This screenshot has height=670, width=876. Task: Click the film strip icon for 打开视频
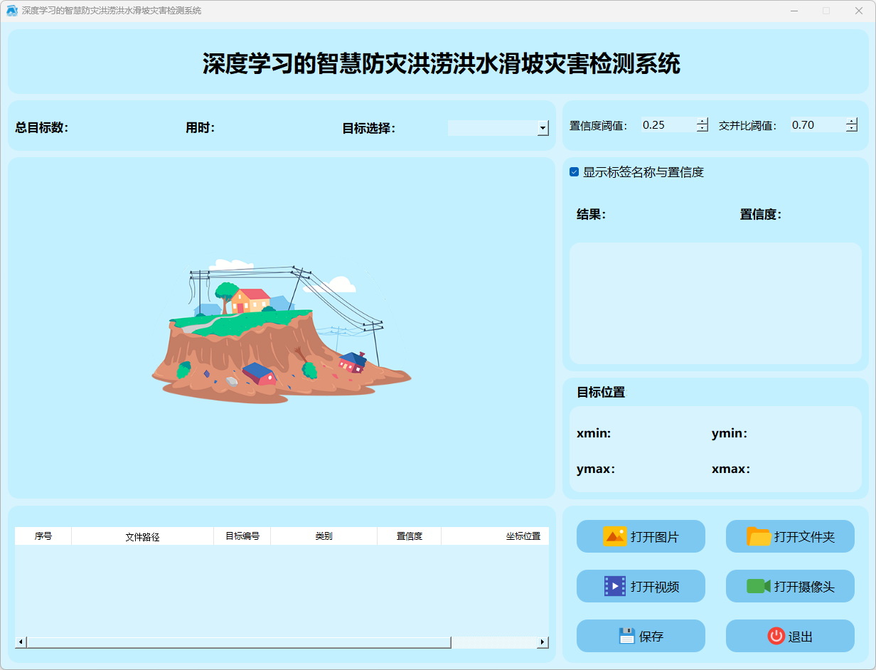(614, 586)
